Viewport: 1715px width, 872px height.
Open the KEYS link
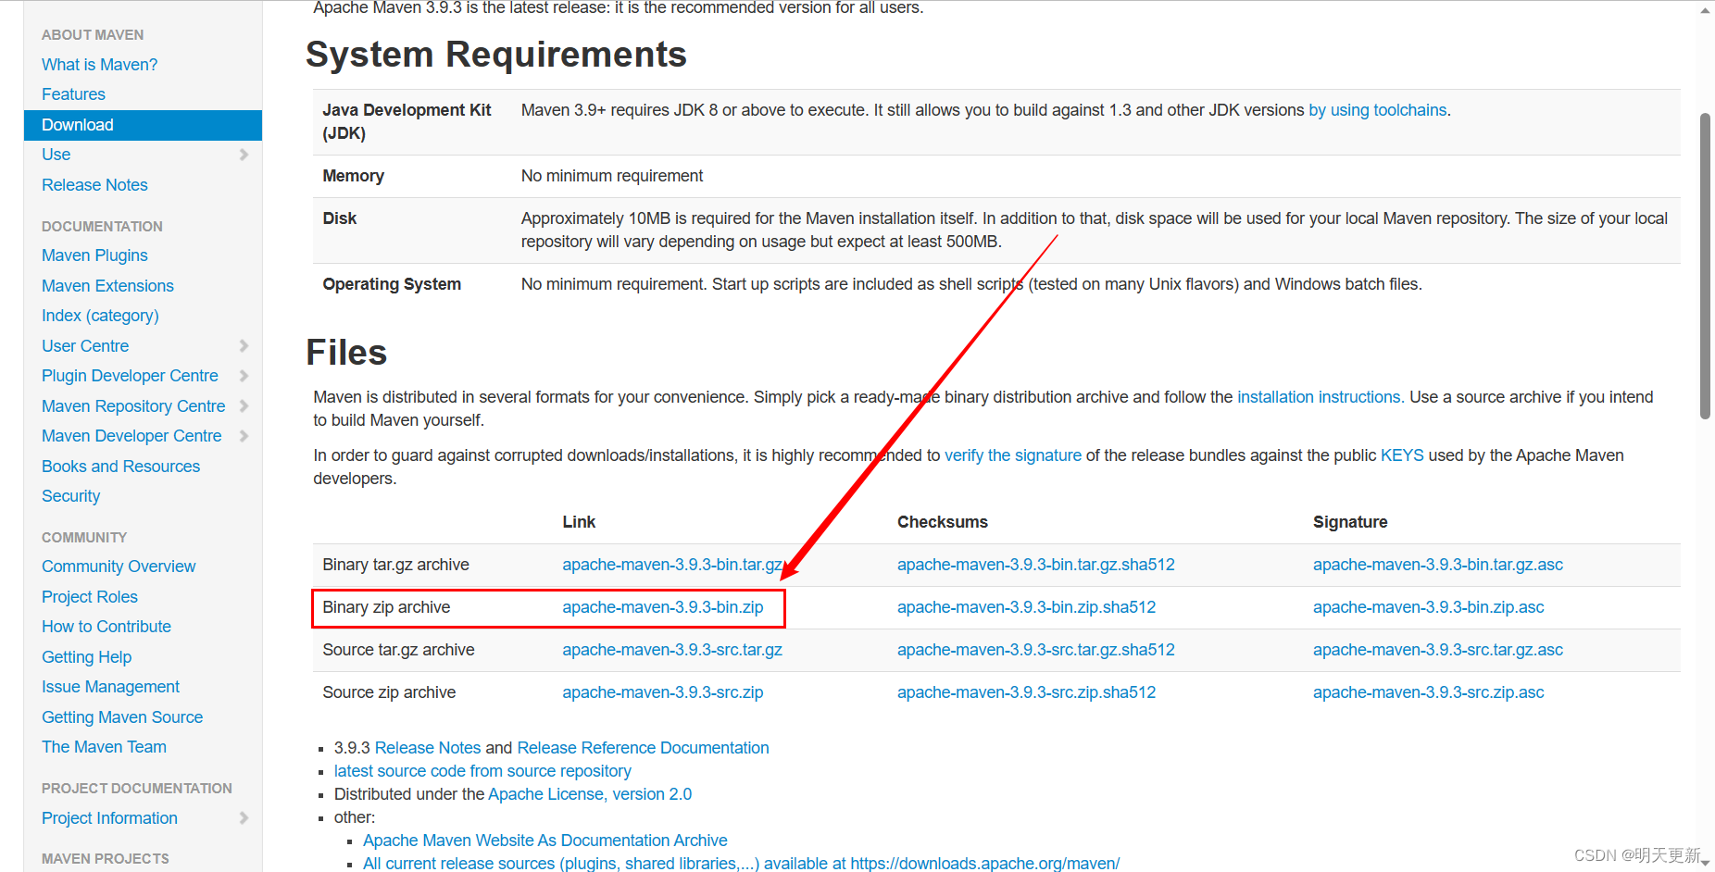click(x=1402, y=455)
